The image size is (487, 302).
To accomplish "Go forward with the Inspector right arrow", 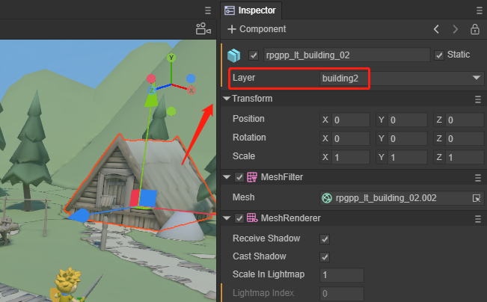I will pyautogui.click(x=456, y=29).
